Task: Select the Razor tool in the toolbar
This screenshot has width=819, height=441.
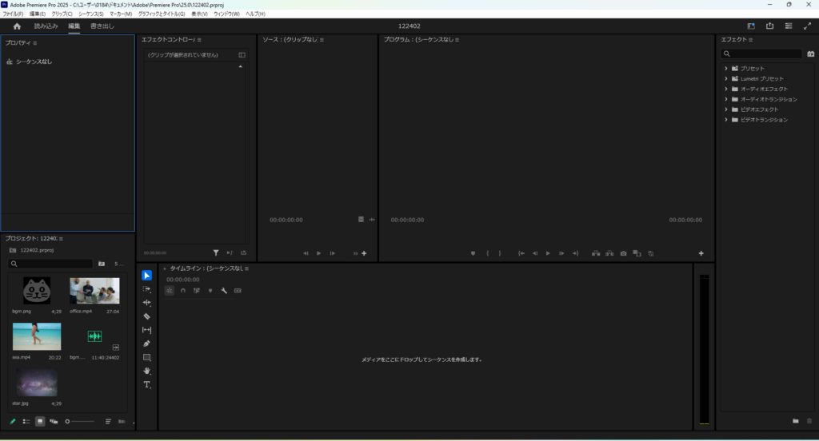Action: point(146,316)
